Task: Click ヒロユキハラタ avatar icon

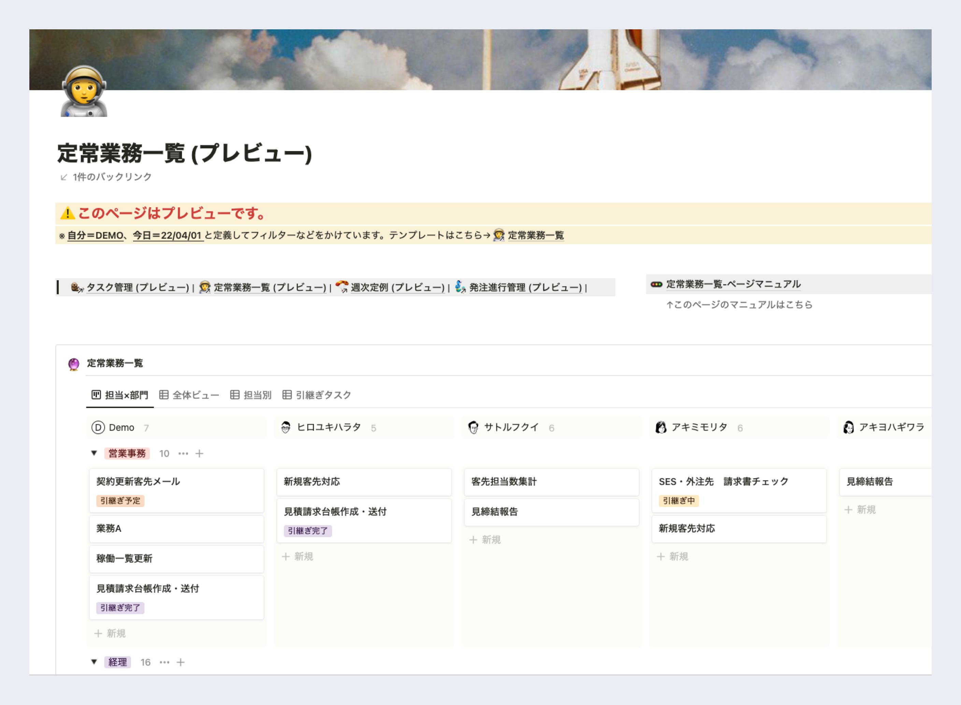Action: tap(286, 427)
